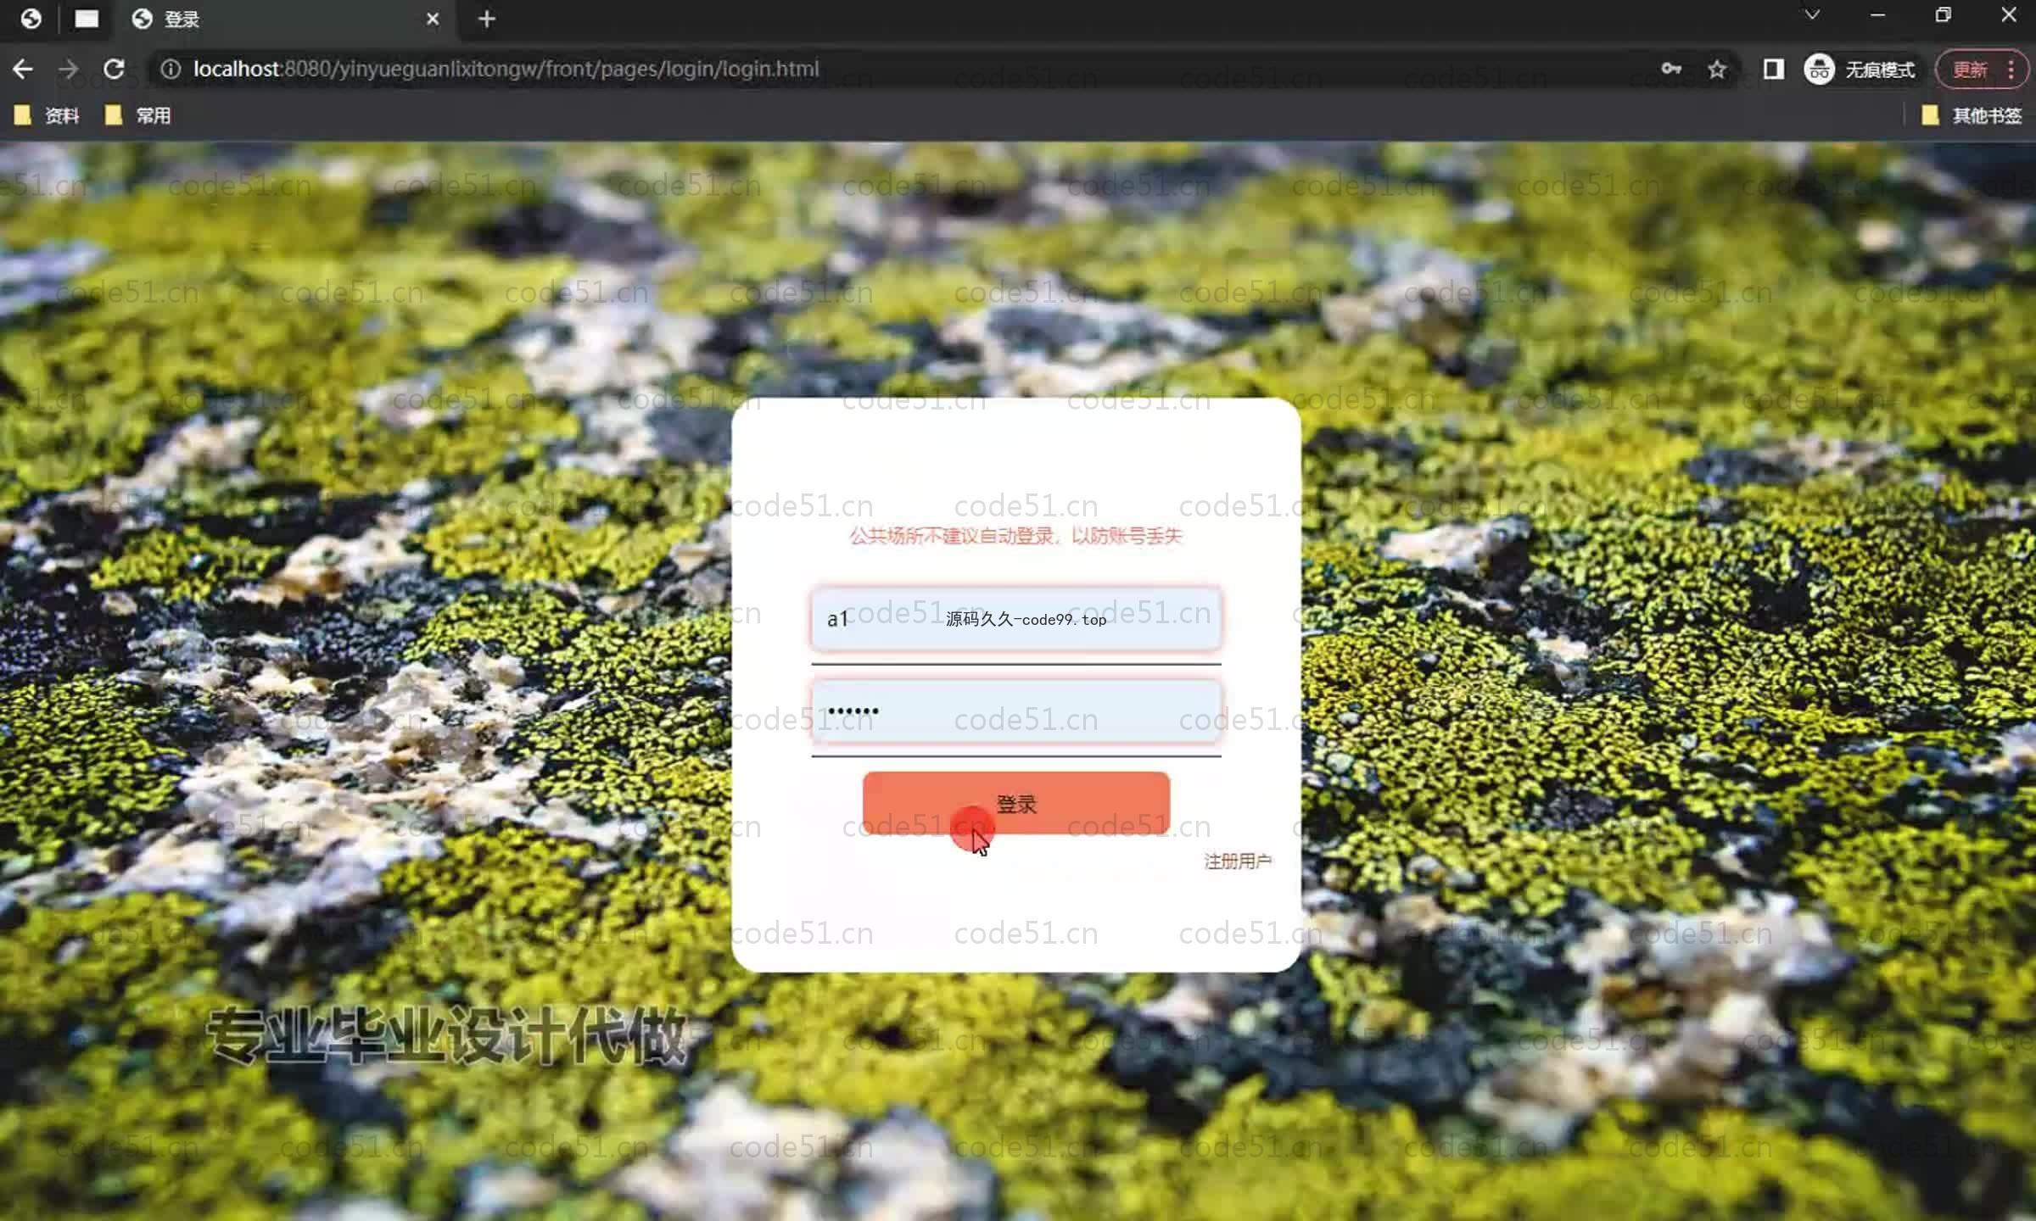This screenshot has width=2036, height=1221.
Task: Open the browser menu three dots
Action: 2011,69
